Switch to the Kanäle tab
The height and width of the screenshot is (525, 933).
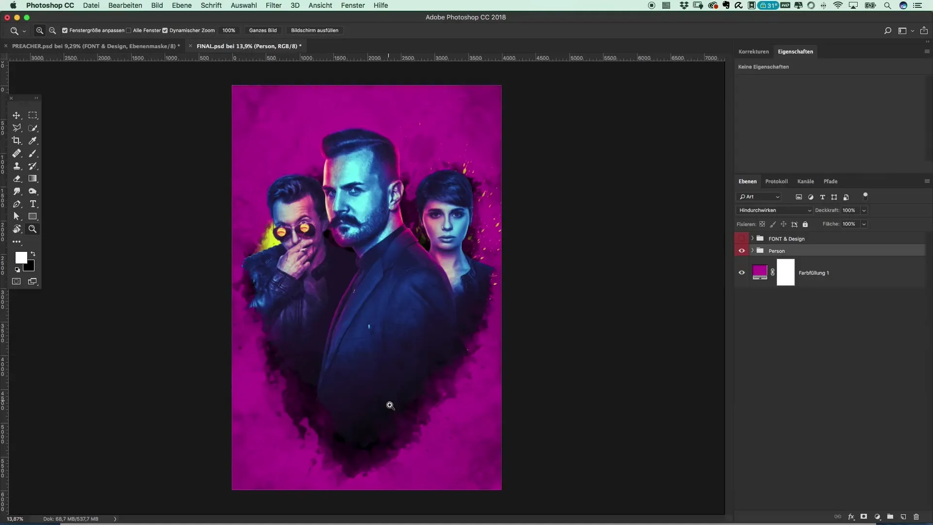(805, 181)
